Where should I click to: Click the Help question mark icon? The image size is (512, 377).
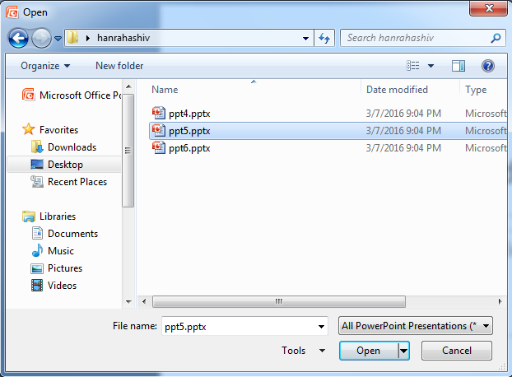[487, 66]
